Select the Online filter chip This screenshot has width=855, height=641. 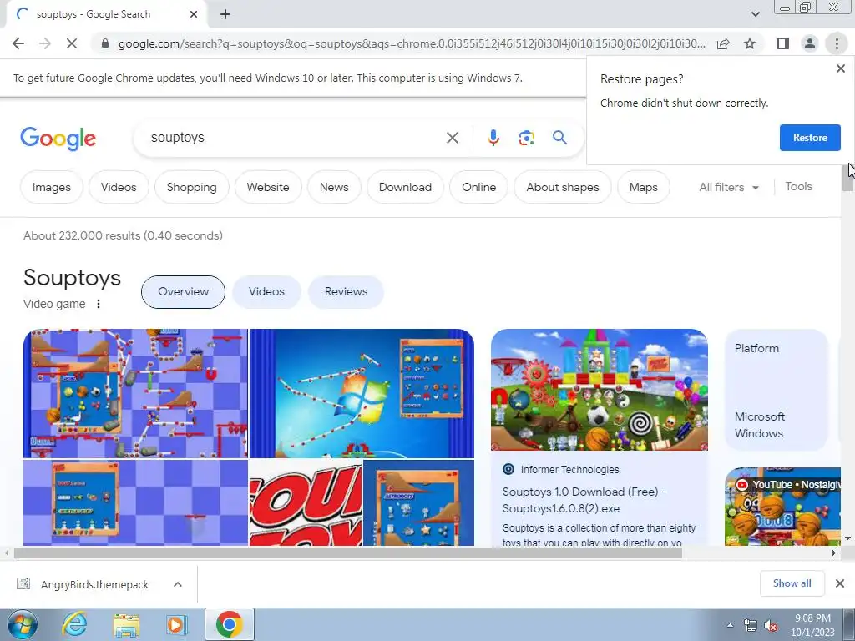click(478, 187)
